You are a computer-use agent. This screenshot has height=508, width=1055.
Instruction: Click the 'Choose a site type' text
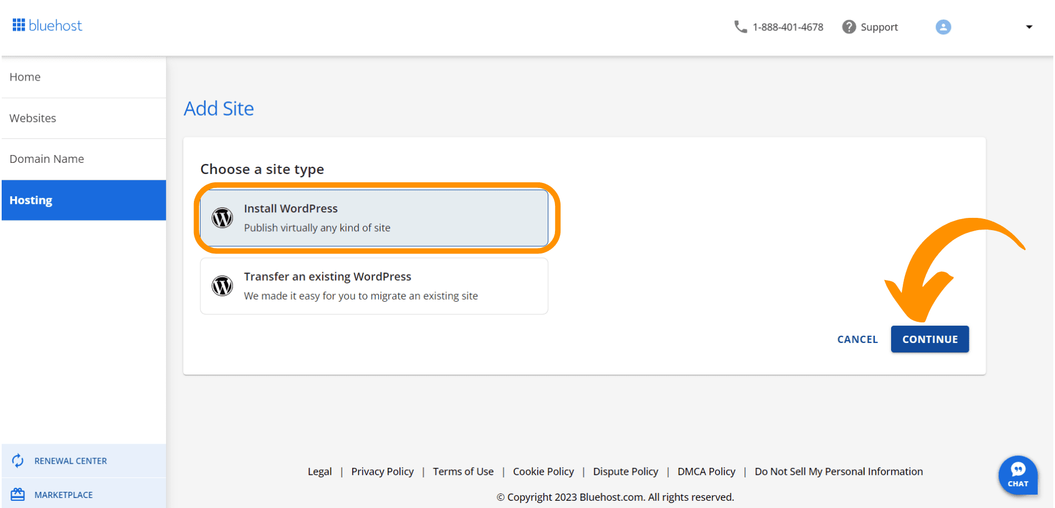pyautogui.click(x=262, y=169)
